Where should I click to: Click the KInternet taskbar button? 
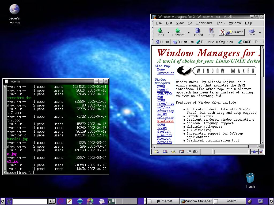tap(163, 201)
